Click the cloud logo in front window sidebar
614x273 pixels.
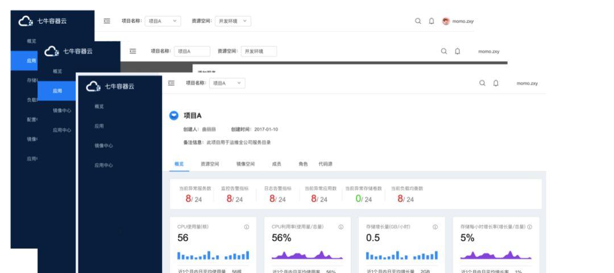click(x=94, y=86)
